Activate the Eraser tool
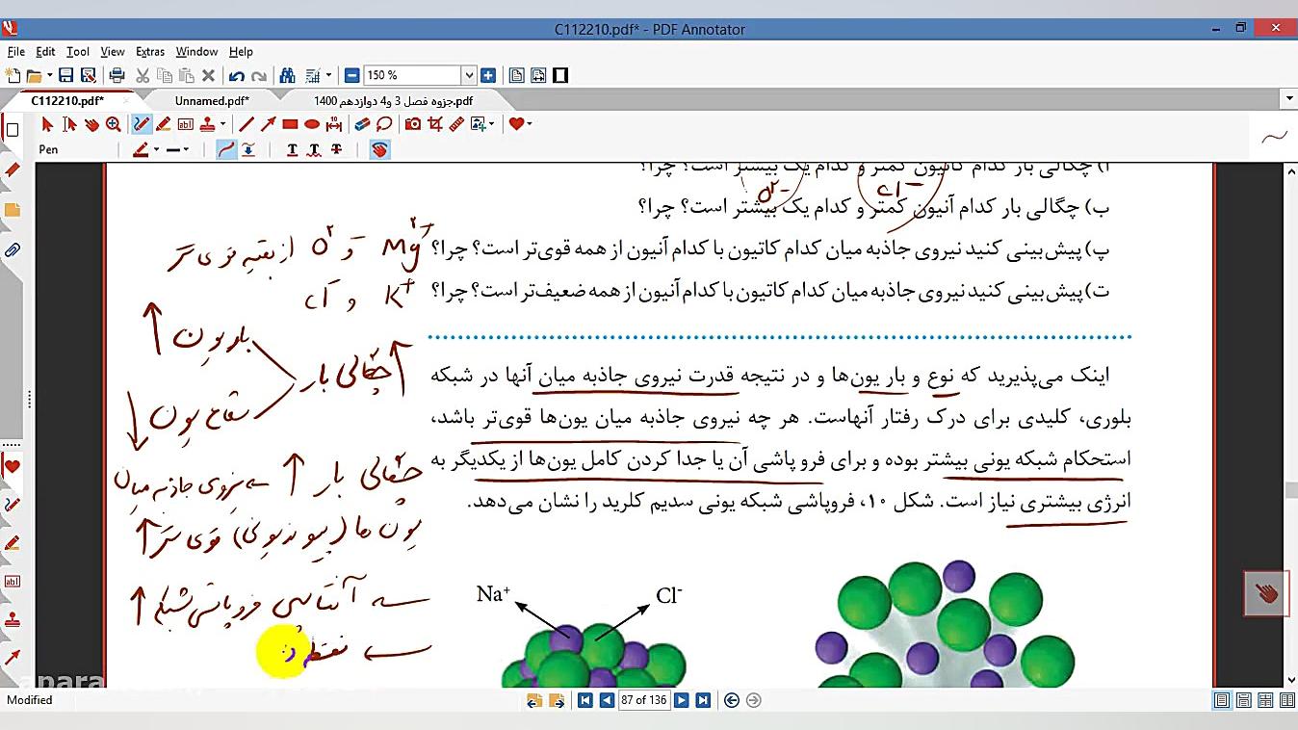Viewport: 1298px width, 730px height. [360, 123]
